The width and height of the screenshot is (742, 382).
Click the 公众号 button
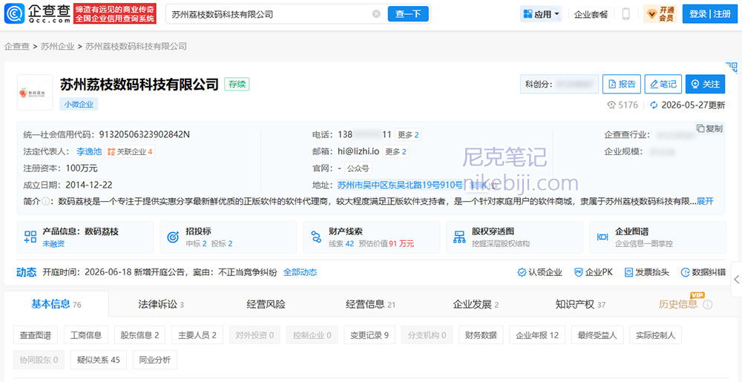358,168
